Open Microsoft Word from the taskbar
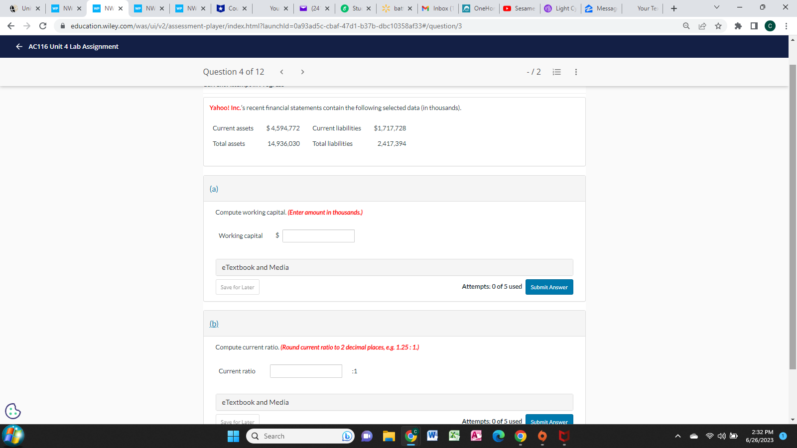This screenshot has height=448, width=797. [x=432, y=436]
